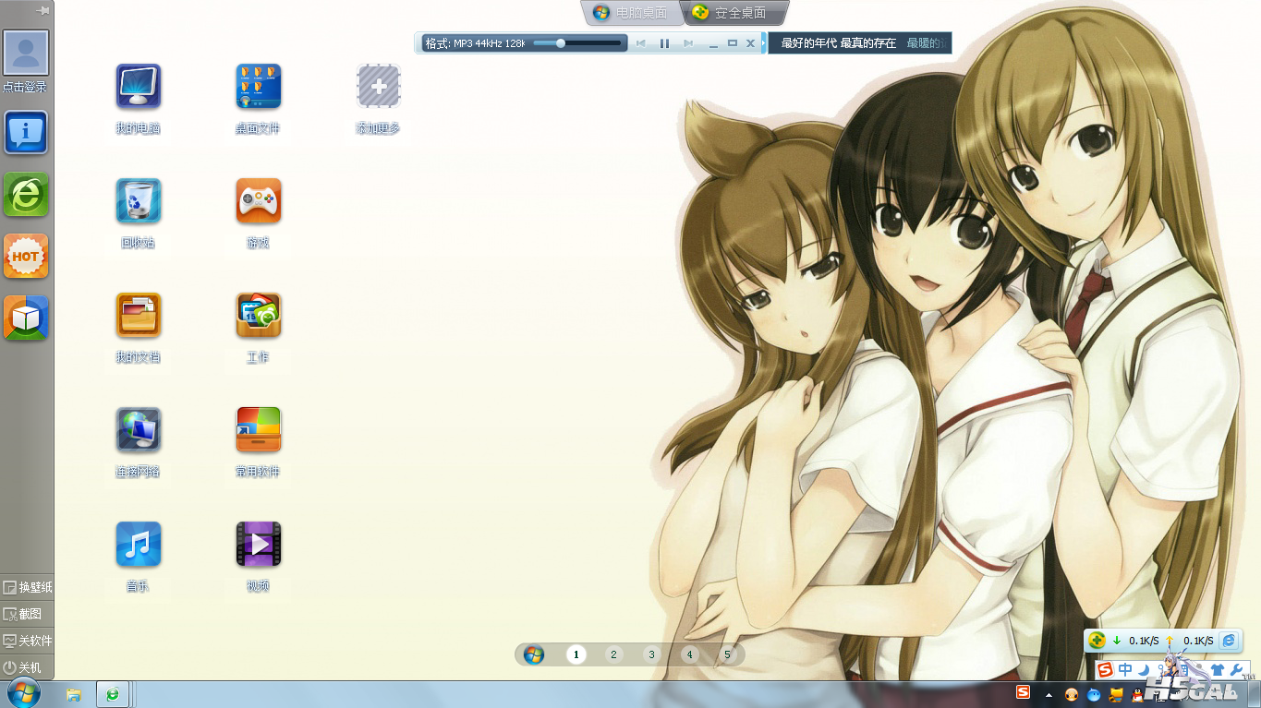
Task: Click the 添加更多 add more tile
Action: [378, 88]
